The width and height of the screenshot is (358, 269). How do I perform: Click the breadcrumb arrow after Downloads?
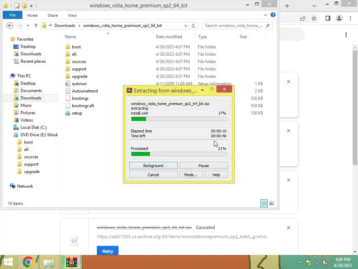(79, 26)
